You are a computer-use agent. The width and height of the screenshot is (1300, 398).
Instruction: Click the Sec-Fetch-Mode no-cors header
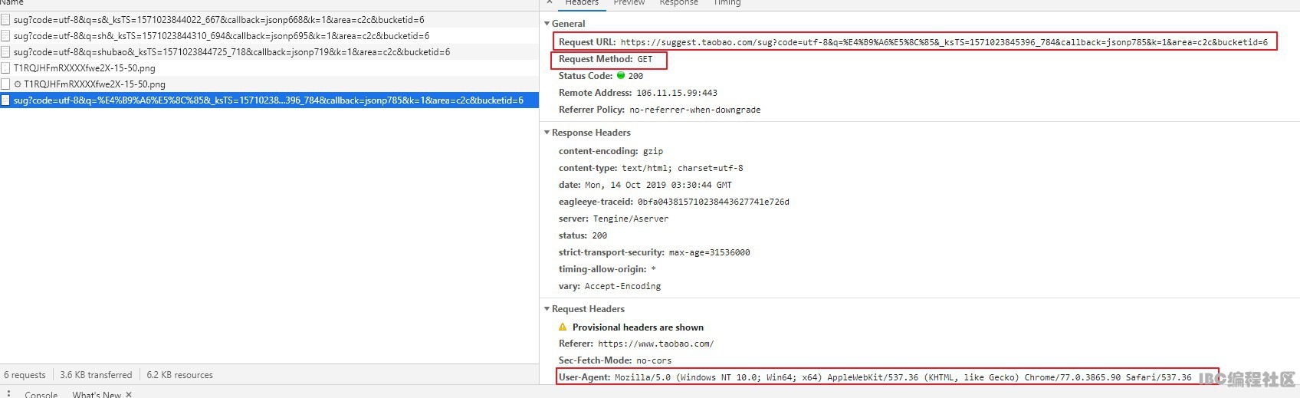(615, 360)
